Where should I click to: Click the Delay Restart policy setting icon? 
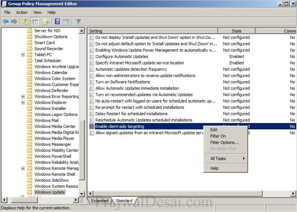tap(92, 114)
